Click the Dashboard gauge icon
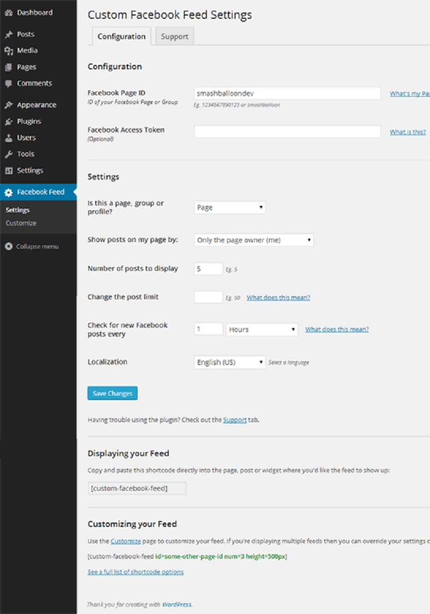Viewport: 430px width, 614px height. [x=9, y=12]
